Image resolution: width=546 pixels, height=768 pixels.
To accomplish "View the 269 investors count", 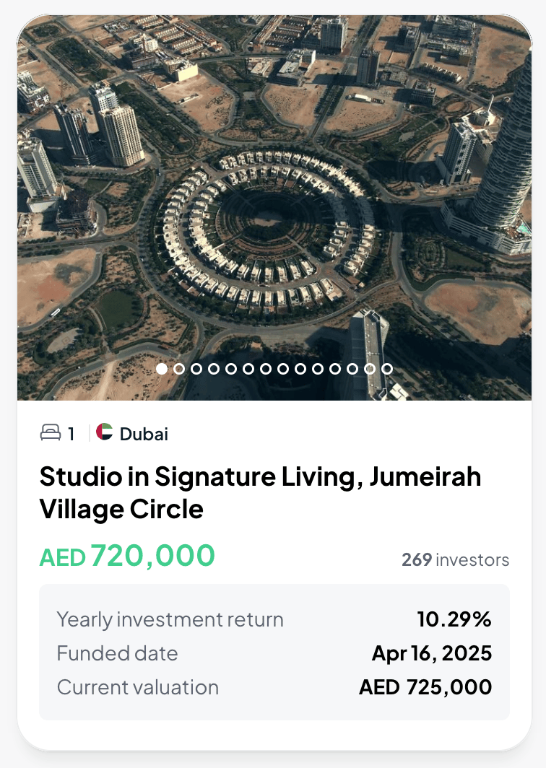I will coord(455,559).
